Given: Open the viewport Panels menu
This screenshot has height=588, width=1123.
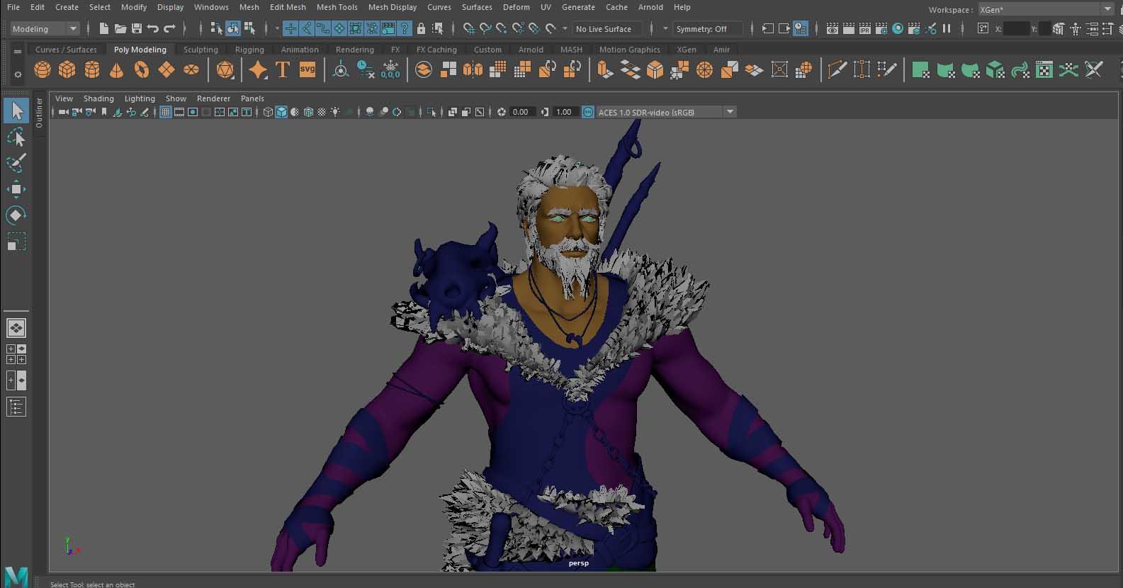Looking at the screenshot, I should click(252, 98).
